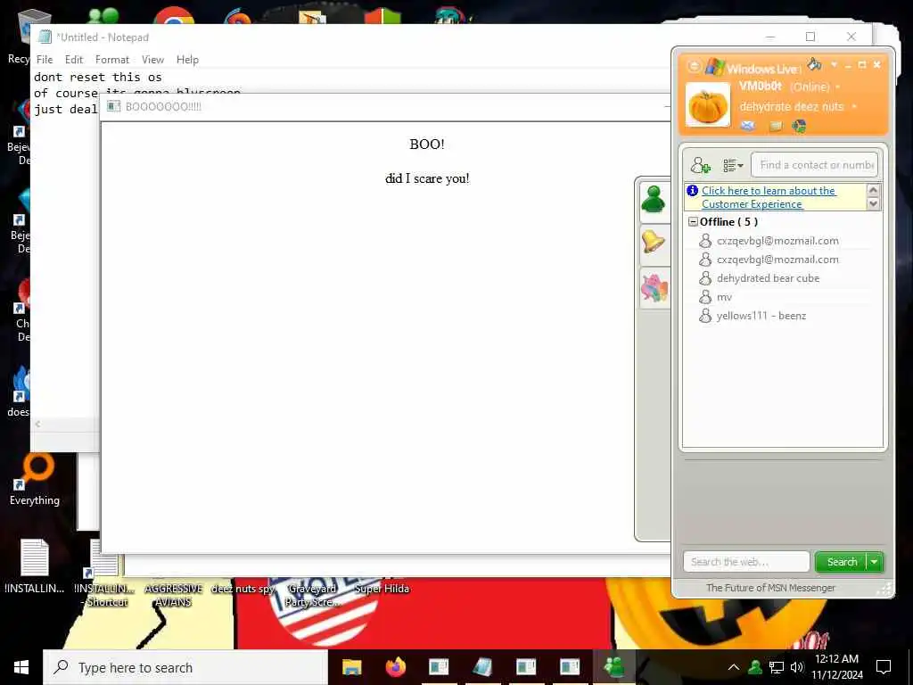This screenshot has width=913, height=685.
Task: Open the color scheme paintbrush icon in Messenger
Action: click(814, 63)
